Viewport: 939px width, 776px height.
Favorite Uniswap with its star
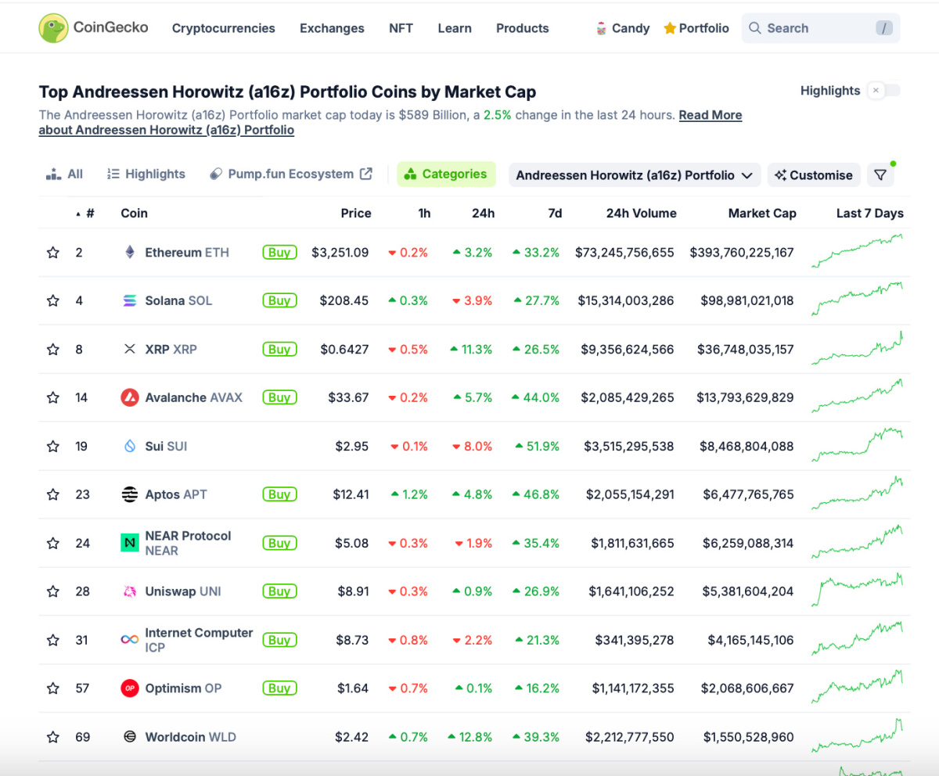[53, 591]
